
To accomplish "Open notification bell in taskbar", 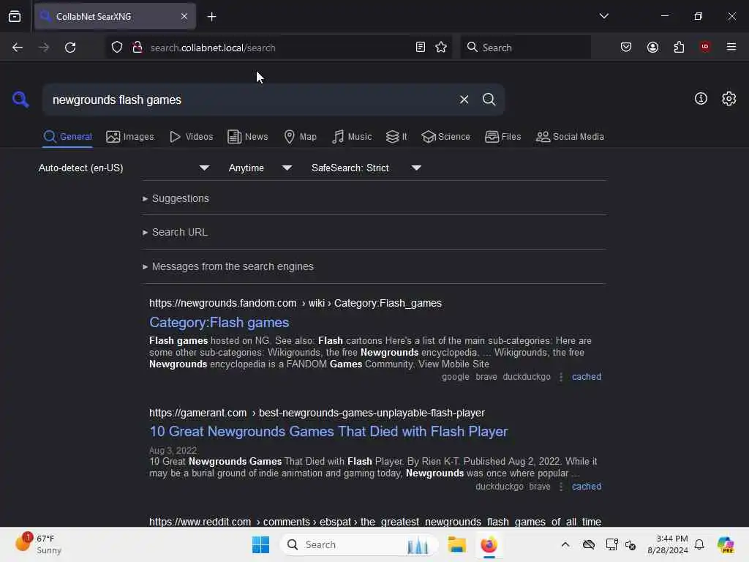I will point(699,544).
